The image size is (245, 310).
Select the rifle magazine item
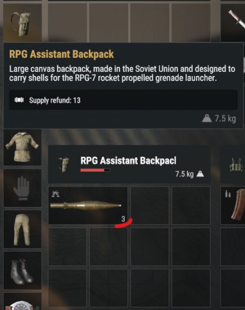(x=233, y=206)
